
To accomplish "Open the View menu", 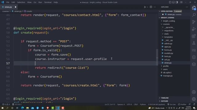I will point(29,2).
